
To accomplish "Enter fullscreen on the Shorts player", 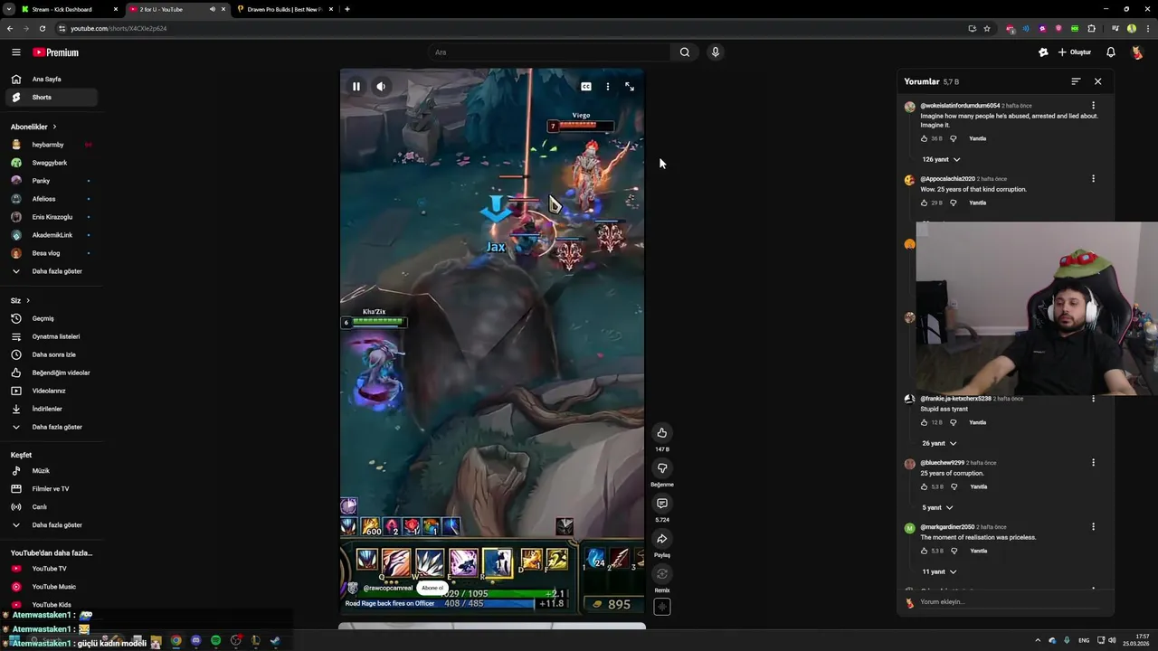I will (x=630, y=87).
